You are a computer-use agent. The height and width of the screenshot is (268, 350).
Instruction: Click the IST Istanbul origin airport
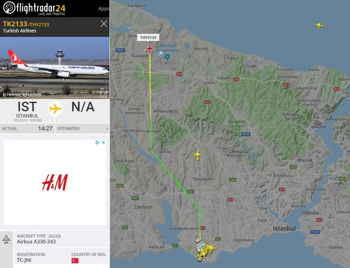point(27,111)
